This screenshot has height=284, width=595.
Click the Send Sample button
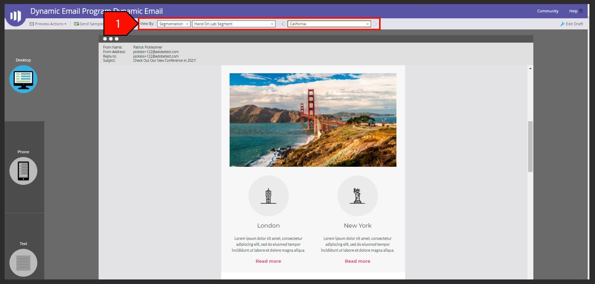[89, 24]
